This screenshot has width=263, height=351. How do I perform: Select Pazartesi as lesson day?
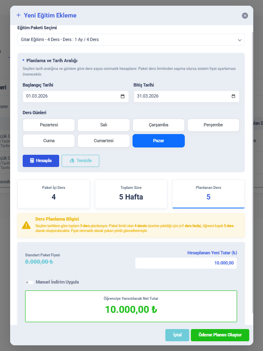[49, 125]
